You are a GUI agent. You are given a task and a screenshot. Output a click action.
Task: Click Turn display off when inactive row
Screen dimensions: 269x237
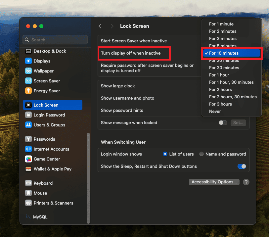(x=150, y=53)
